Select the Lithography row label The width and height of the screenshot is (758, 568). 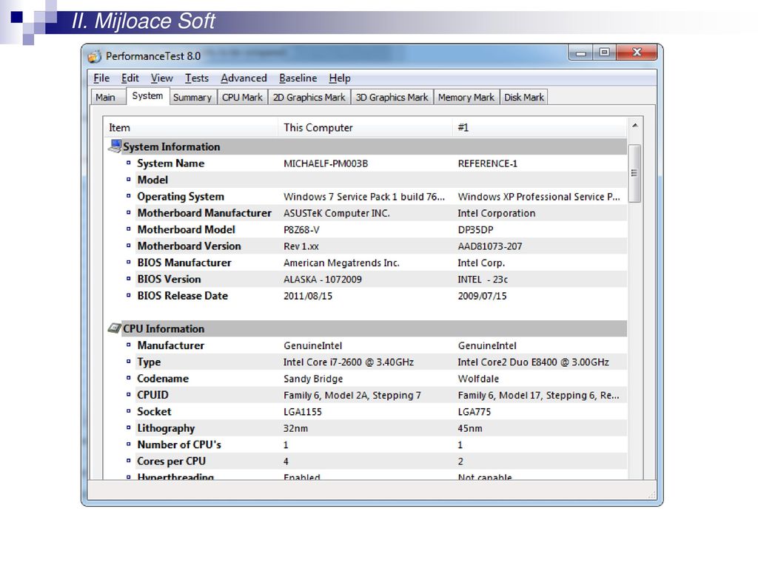pos(166,428)
